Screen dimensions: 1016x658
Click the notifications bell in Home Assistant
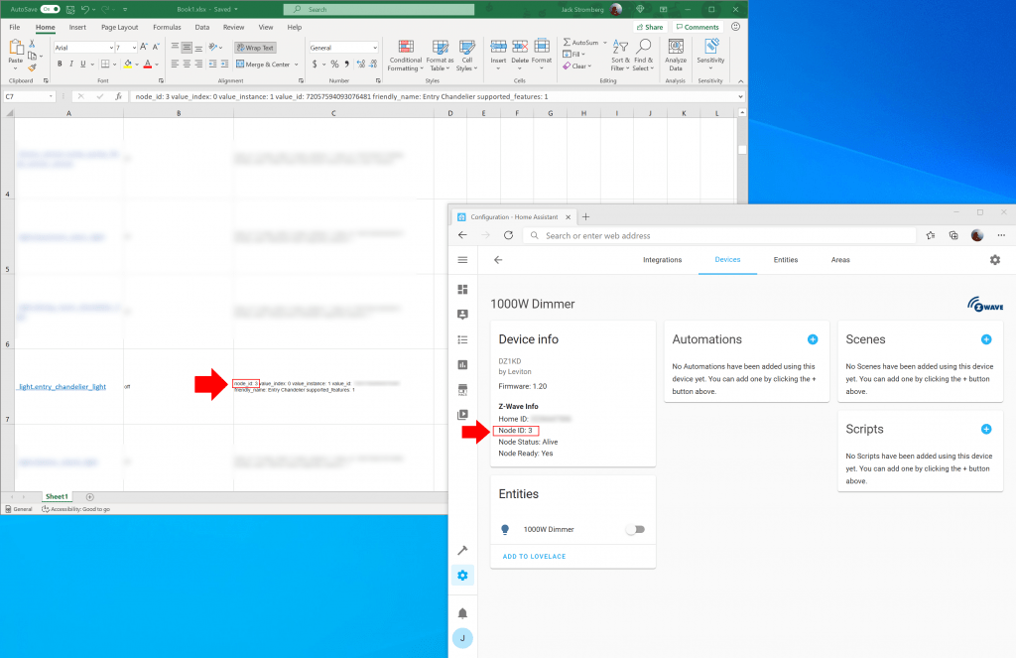(462, 613)
